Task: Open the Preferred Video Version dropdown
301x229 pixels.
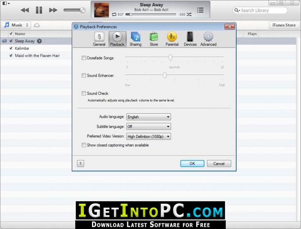Action: 148,136
